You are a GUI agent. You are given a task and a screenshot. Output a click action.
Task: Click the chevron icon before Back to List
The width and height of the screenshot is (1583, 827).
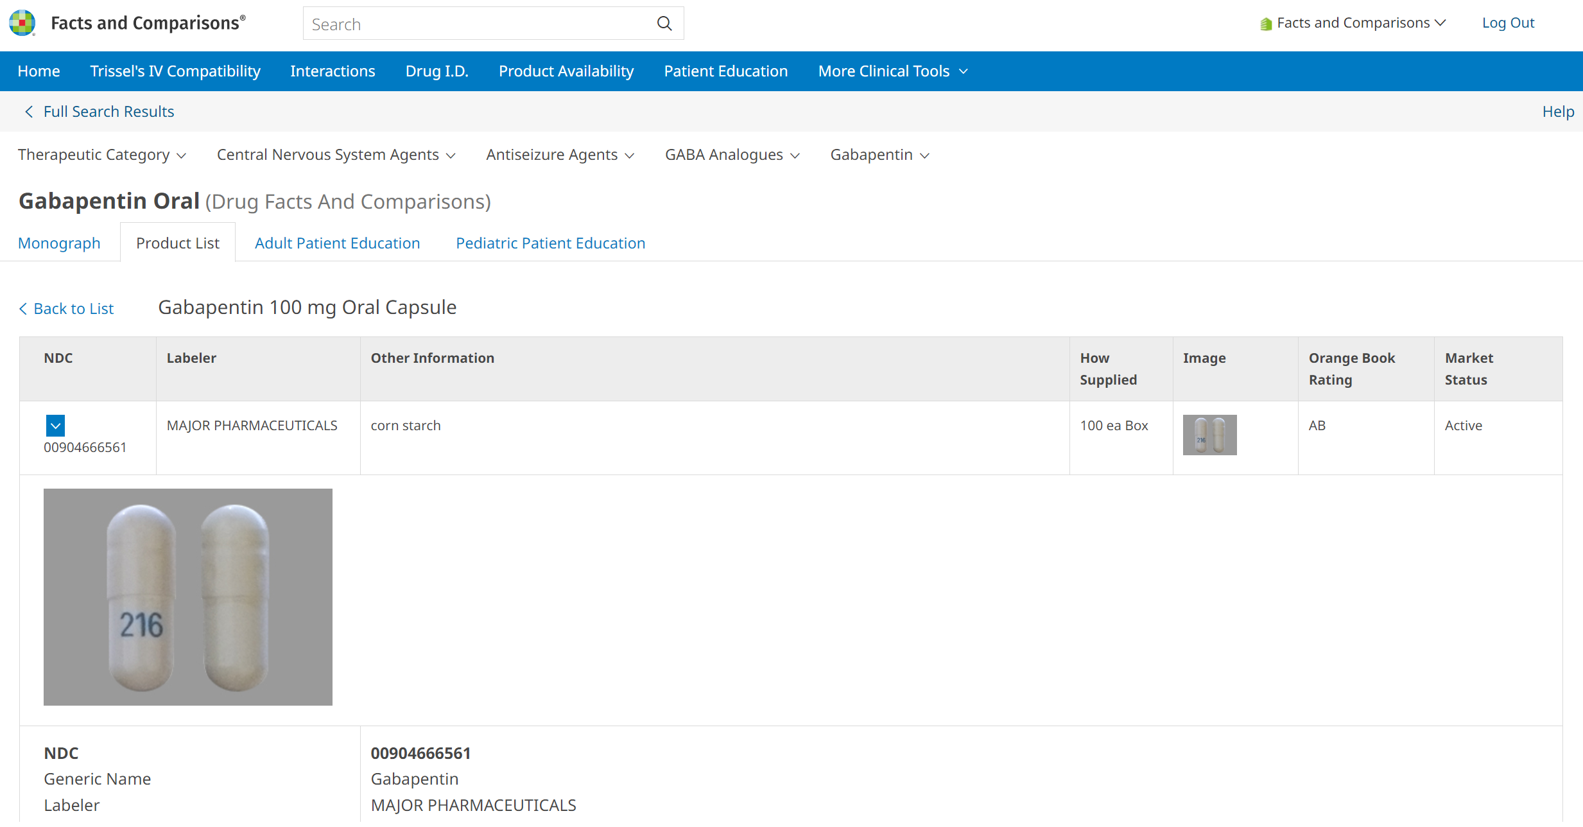23,309
